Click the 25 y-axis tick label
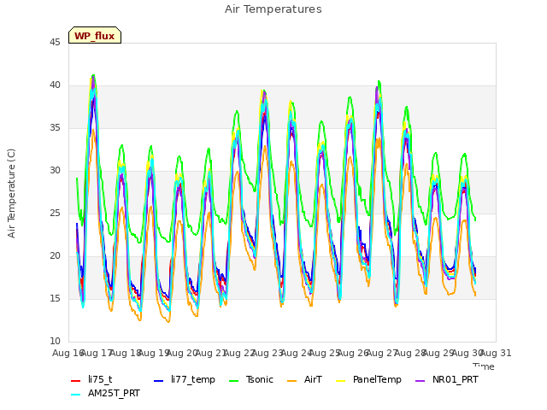The width and height of the screenshot is (547, 410). [55, 213]
